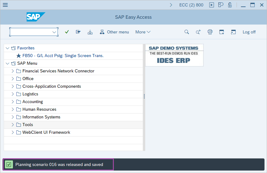The height and width of the screenshot is (173, 267).
Task: Expand the Logistics folder
Action: (13, 94)
